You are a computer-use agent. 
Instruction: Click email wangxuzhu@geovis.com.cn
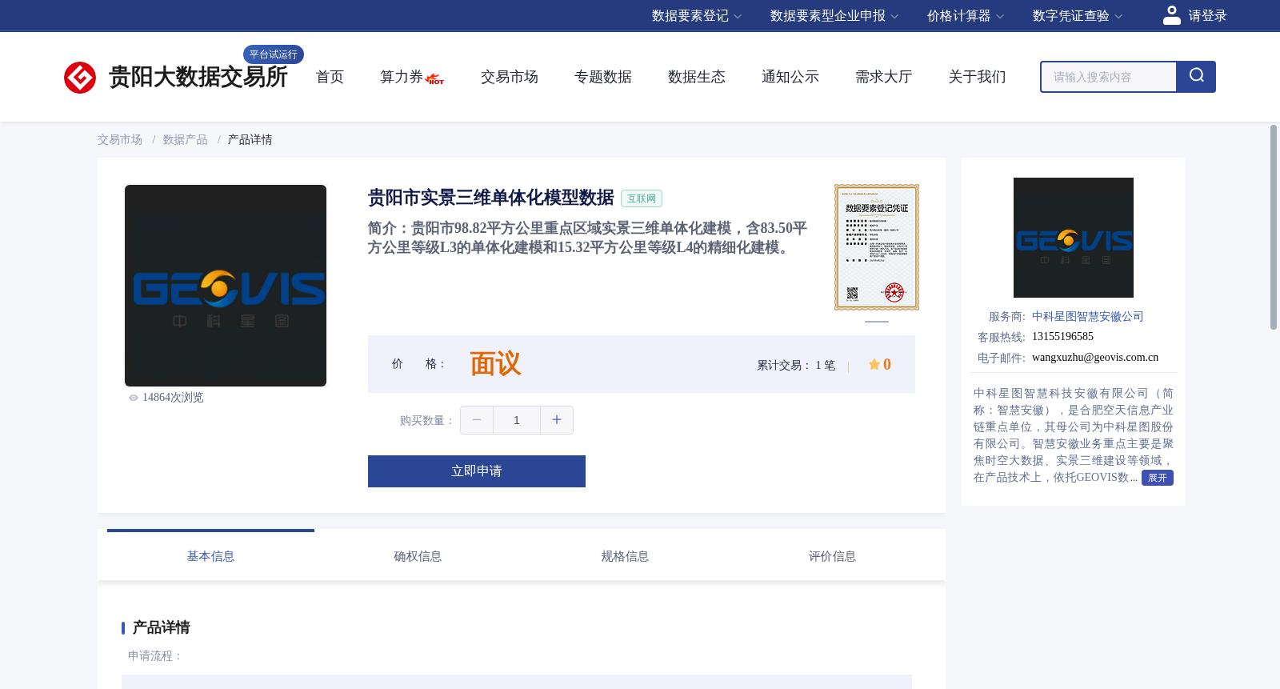click(1095, 358)
